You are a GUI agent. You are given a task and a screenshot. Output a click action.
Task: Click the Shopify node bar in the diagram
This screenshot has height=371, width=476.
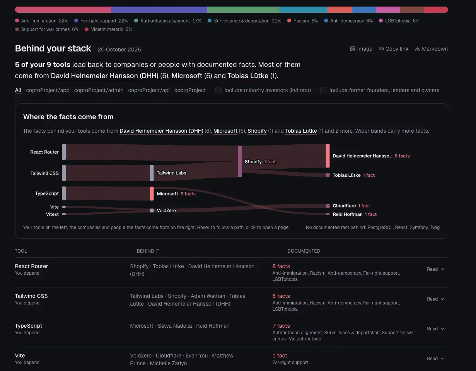pos(240,161)
